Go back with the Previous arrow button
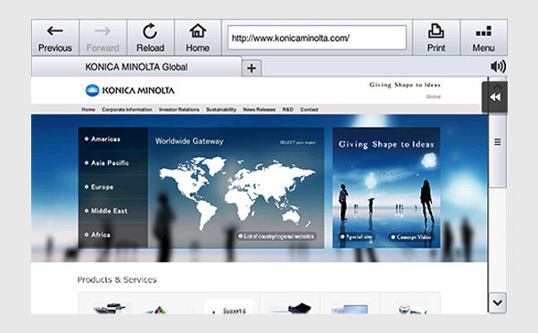 point(55,37)
